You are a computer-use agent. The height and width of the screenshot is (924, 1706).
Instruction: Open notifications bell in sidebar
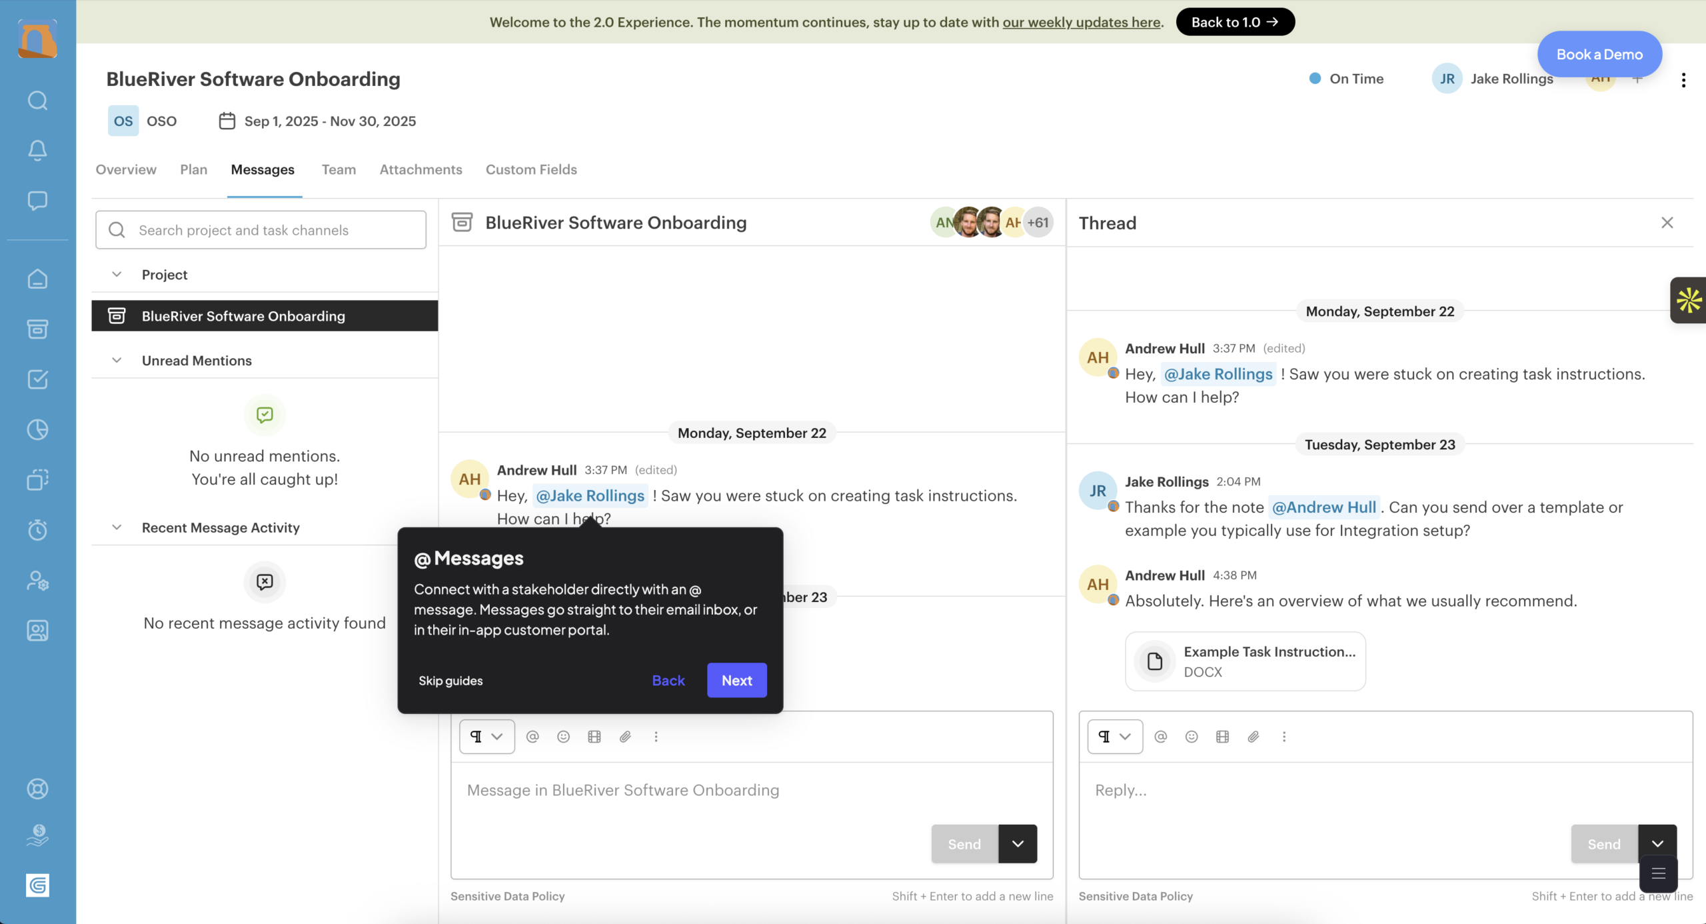[x=37, y=151]
